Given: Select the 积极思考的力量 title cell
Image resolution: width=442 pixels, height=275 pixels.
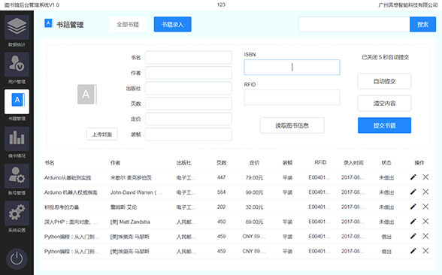Looking at the screenshot, I should [x=62, y=207].
